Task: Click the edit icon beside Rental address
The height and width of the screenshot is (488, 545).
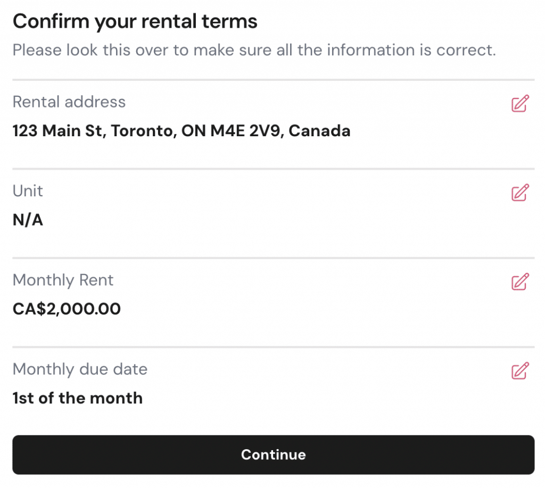Action: pos(521,103)
